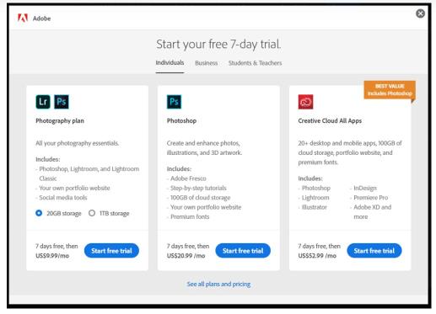Click the Adobe brand name text
The width and height of the screenshot is (436, 314).
[42, 19]
